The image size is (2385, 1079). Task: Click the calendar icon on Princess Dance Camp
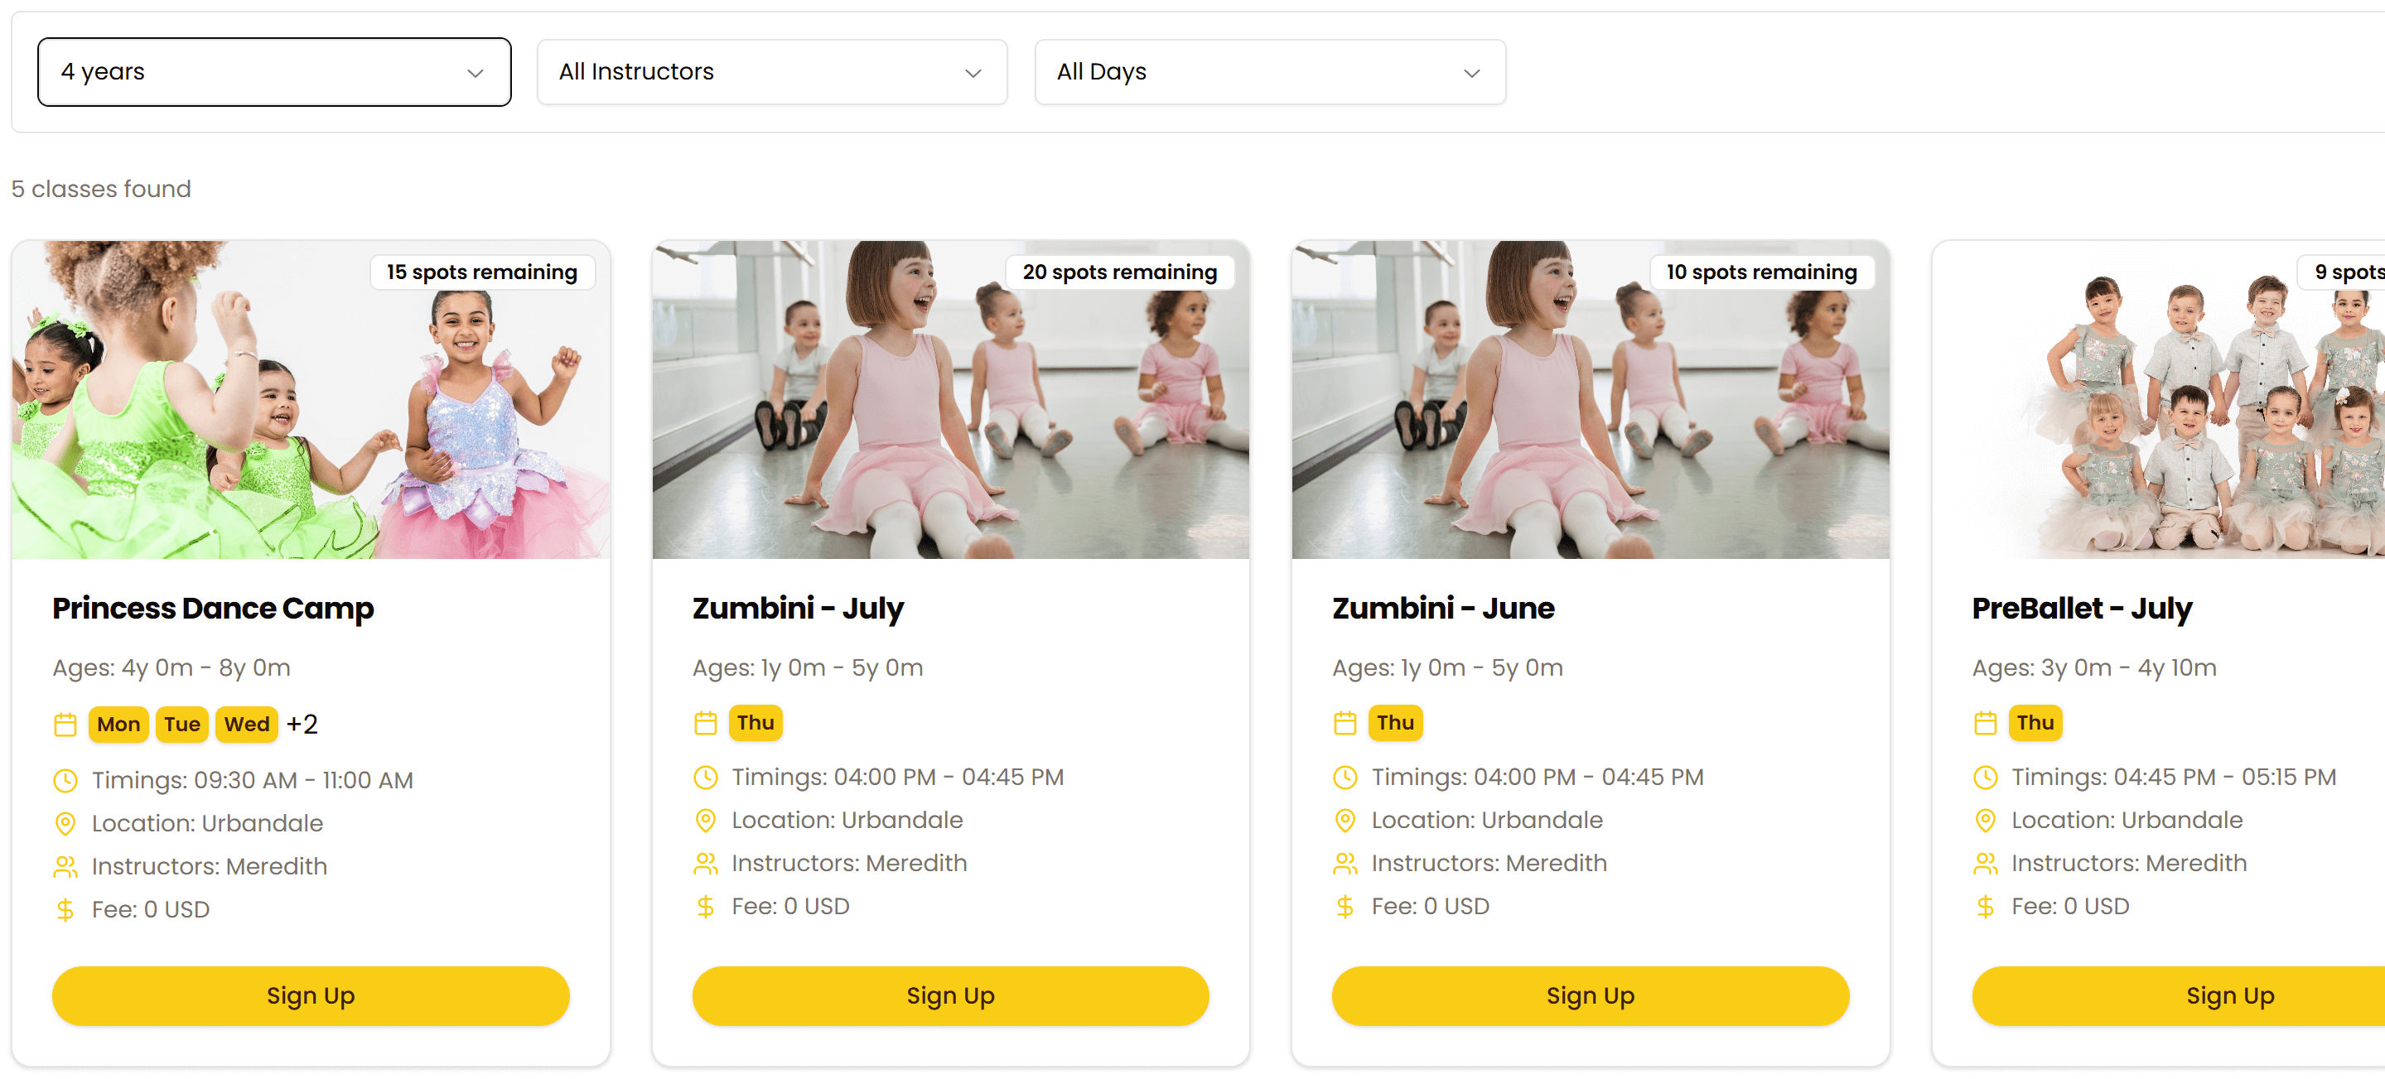coord(65,725)
